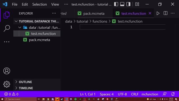Click the VS Code logo icon
The image size is (179, 101).
(x=5, y=4)
